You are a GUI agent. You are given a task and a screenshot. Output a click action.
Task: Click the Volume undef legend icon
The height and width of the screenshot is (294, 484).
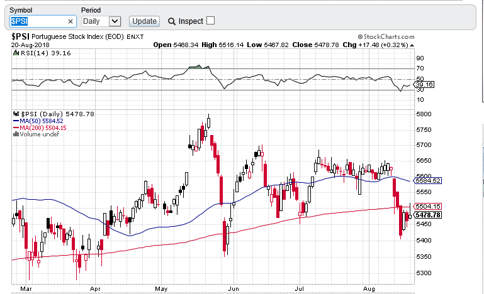[x=16, y=134]
